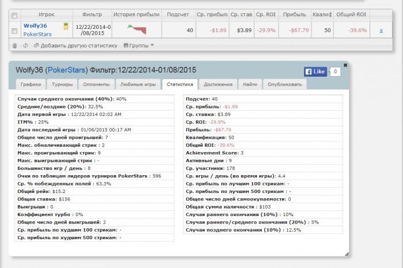Click the -$67.79 profit cell in table
403x268 pixels.
pyautogui.click(x=295, y=31)
